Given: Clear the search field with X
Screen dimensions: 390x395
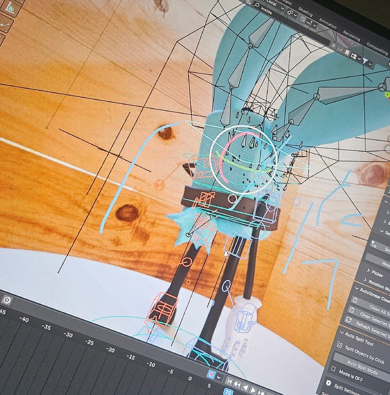Looking at the screenshot, I should click(x=334, y=46).
